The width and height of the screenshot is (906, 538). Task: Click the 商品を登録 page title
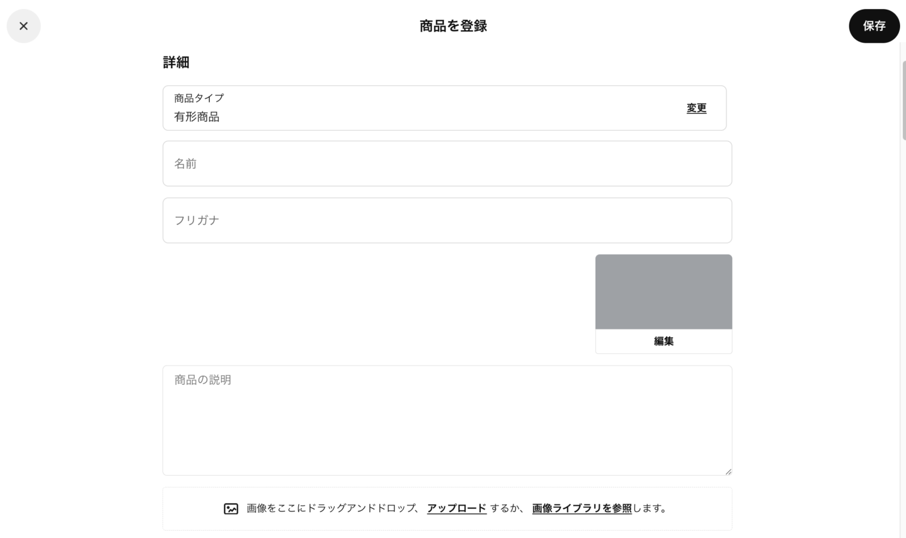coord(452,26)
